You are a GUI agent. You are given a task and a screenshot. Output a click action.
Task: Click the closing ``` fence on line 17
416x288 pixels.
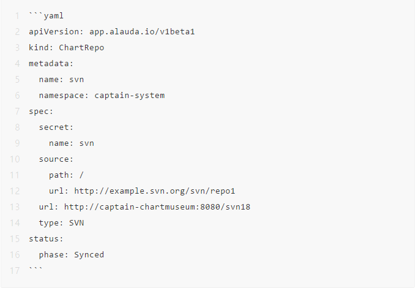pyautogui.click(x=36, y=270)
